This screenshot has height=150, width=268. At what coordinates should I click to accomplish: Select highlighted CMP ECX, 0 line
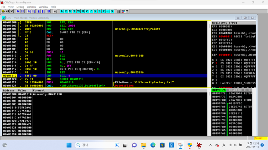pos(105,76)
